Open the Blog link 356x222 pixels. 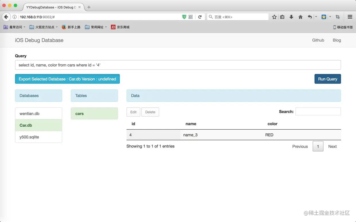pos(337,40)
